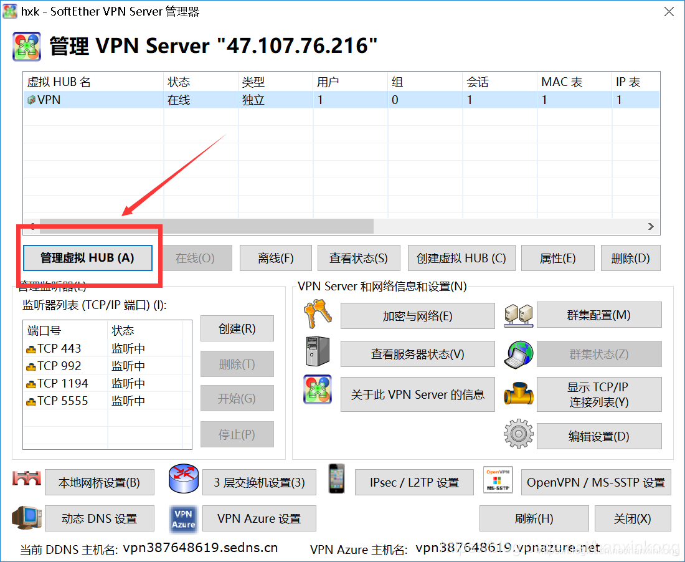Open 动态 DNS 设置
The height and width of the screenshot is (562, 685).
100,518
